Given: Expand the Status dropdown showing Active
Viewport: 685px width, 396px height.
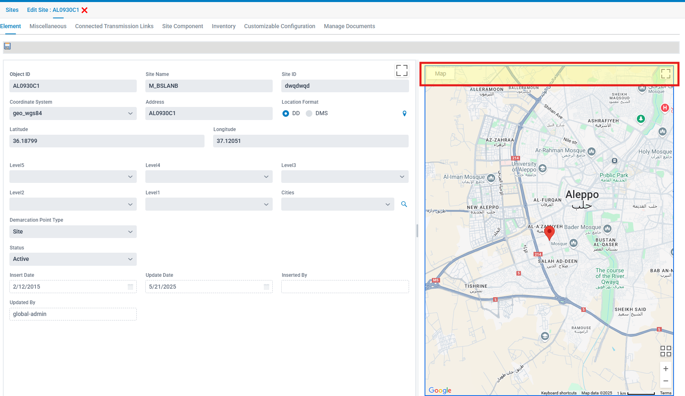Looking at the screenshot, I should [x=73, y=259].
